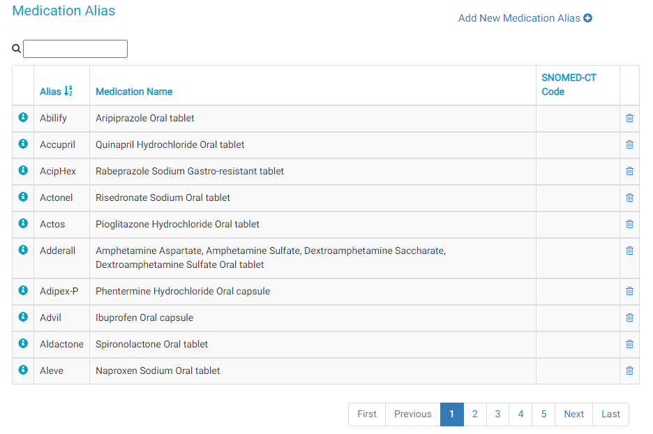The width and height of the screenshot is (653, 434).
Task: Remove Advil using its trash icon
Action: [x=629, y=317]
